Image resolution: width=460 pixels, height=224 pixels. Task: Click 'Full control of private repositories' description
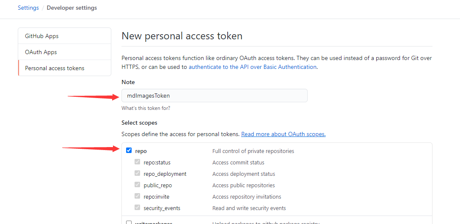253,151
